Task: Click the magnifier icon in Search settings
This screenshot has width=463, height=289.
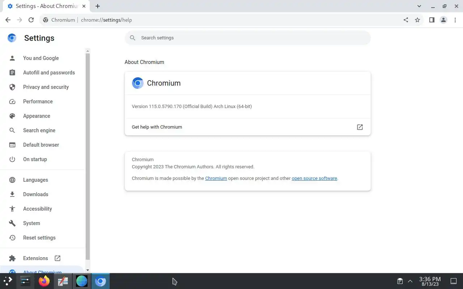Action: [x=133, y=38]
